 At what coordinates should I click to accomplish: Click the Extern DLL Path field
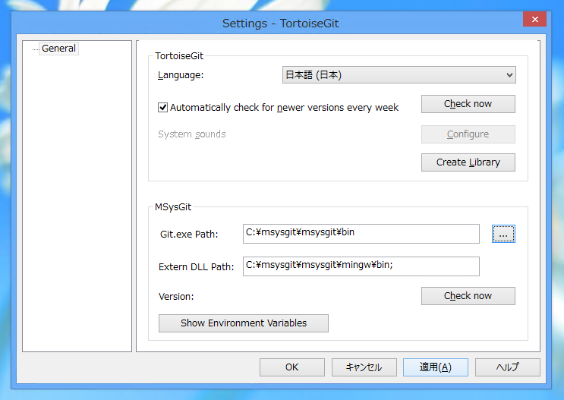click(361, 266)
